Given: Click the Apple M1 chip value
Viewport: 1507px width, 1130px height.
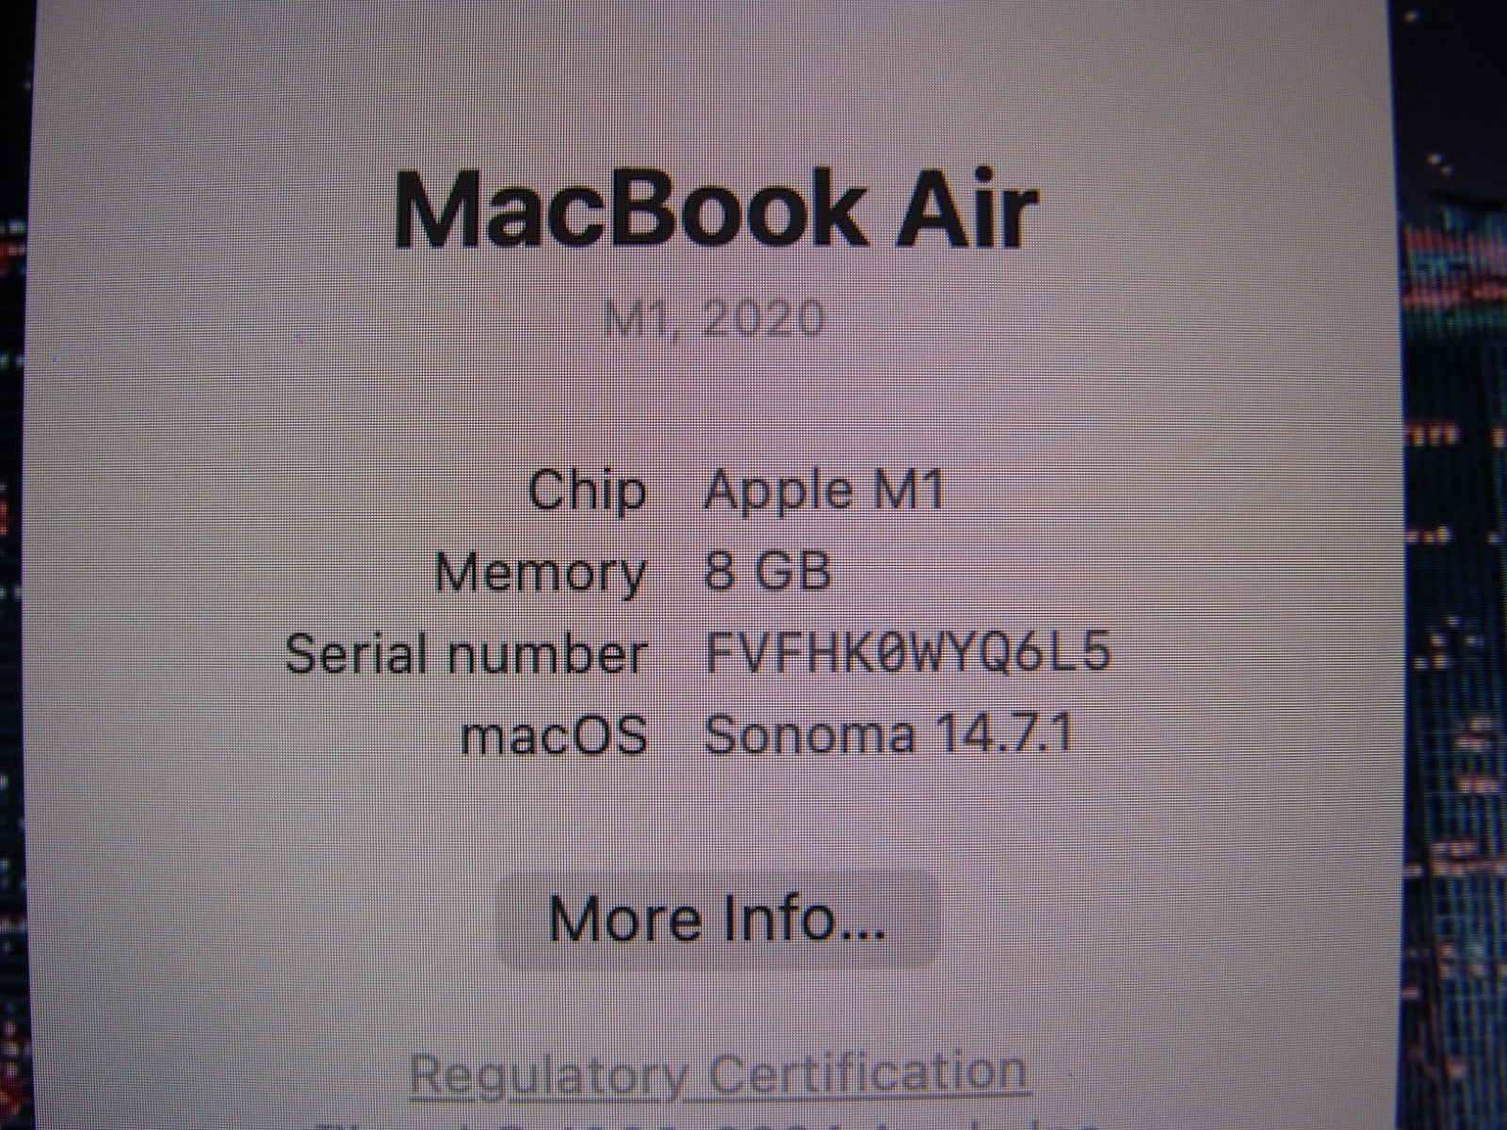Looking at the screenshot, I should 824,491.
